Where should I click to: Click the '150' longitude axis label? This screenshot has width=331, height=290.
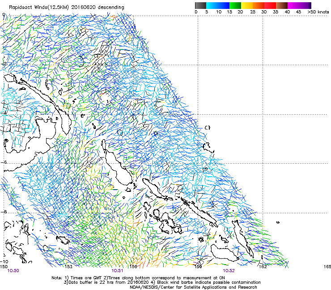(x=4, y=267)
